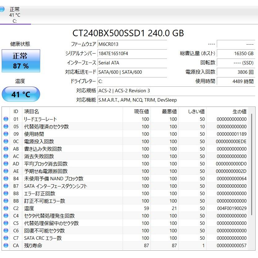The height and width of the screenshot is (258, 258).
Task: Click status icon for row AD 平均ブロック消去回数
Action: pyautogui.click(x=6, y=164)
